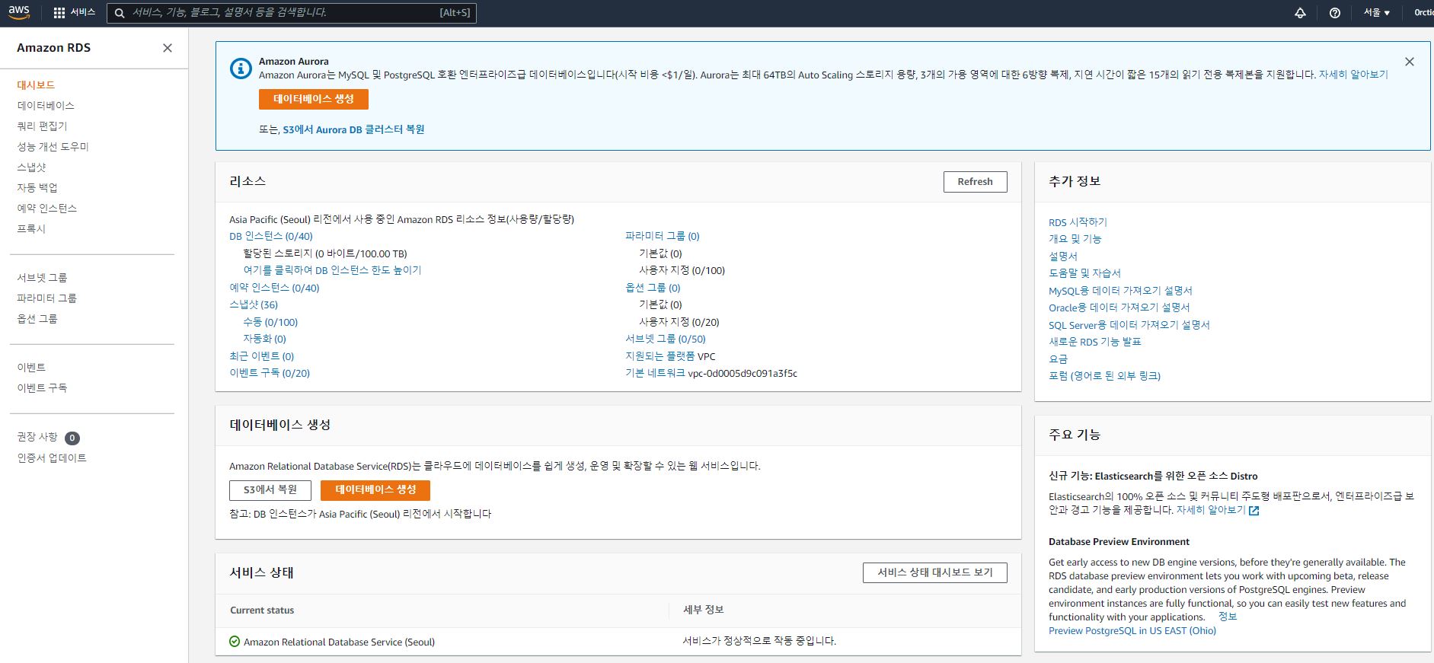1434x663 pixels.
Task: Click the Refresh button in 리소스
Action: tap(975, 182)
